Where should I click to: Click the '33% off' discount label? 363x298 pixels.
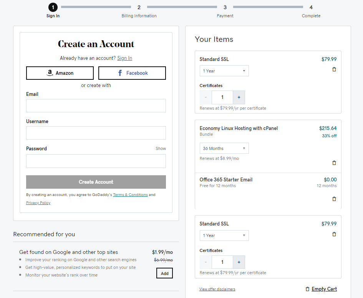tap(329, 136)
